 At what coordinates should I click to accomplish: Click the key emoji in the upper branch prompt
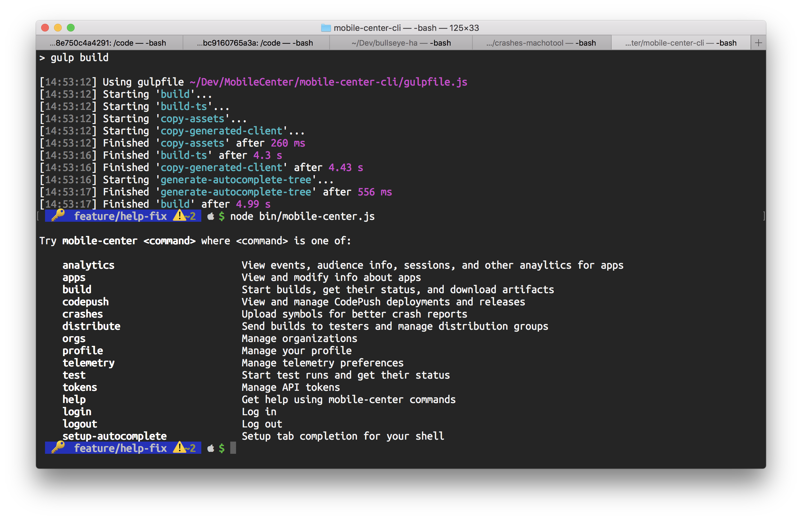(x=58, y=216)
